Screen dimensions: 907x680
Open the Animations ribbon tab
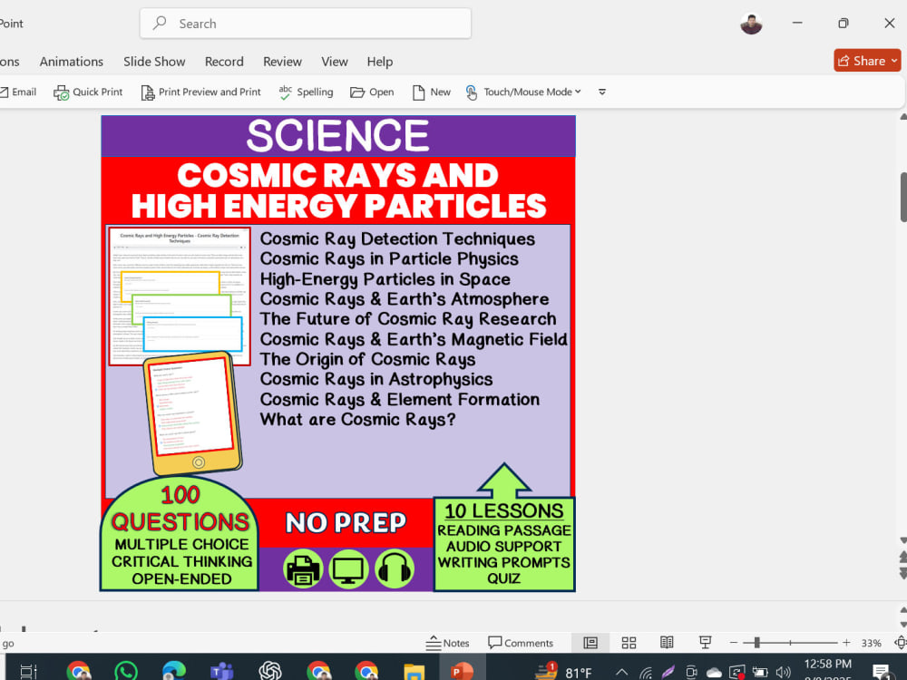tap(71, 62)
